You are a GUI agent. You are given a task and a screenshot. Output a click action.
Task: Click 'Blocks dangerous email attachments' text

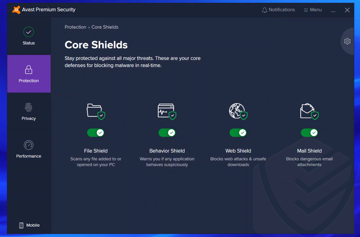[x=309, y=162]
